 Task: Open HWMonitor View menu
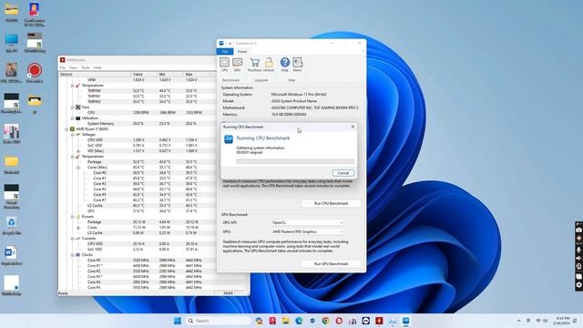73,67
